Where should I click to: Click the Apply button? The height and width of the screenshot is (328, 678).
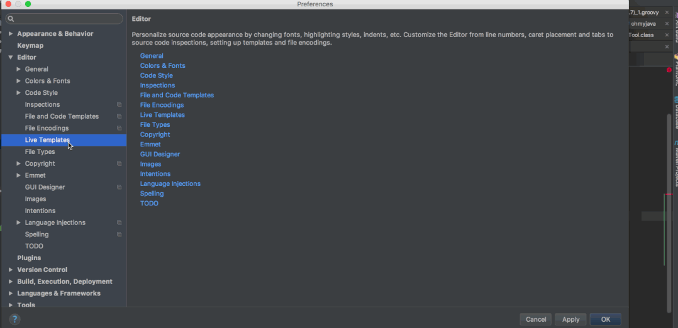pyautogui.click(x=571, y=319)
